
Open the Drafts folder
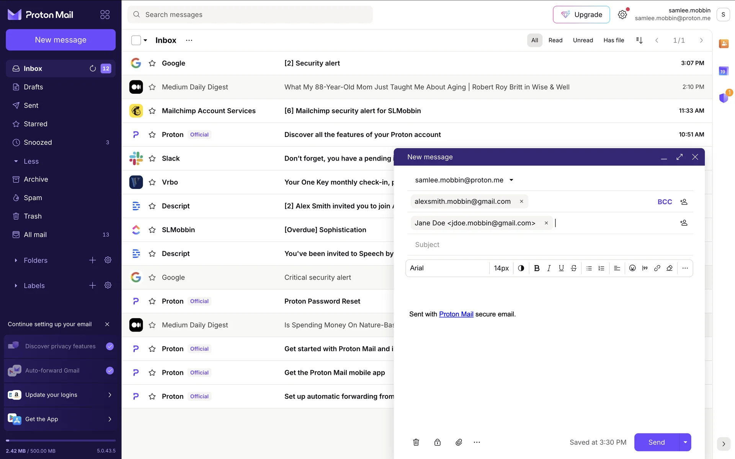click(x=33, y=87)
